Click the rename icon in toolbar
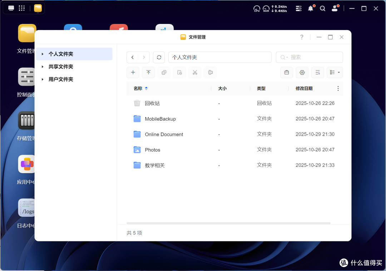The width and height of the screenshot is (386, 271). (x=211, y=72)
